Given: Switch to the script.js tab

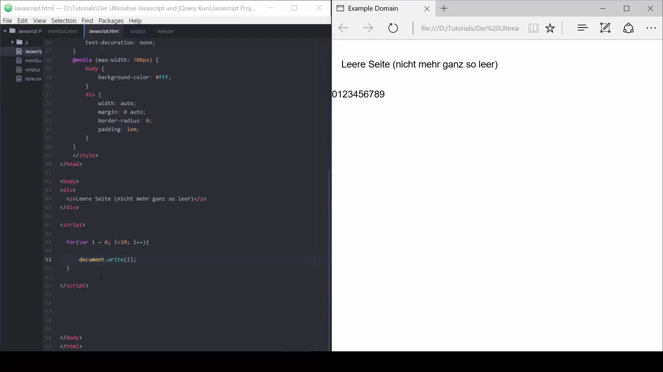Looking at the screenshot, I should (x=138, y=31).
